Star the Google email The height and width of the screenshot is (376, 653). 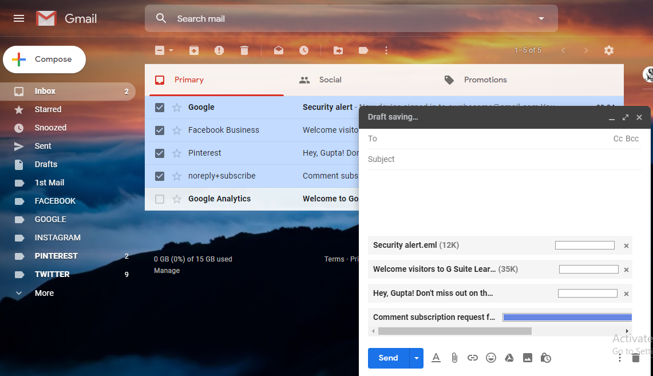click(177, 108)
